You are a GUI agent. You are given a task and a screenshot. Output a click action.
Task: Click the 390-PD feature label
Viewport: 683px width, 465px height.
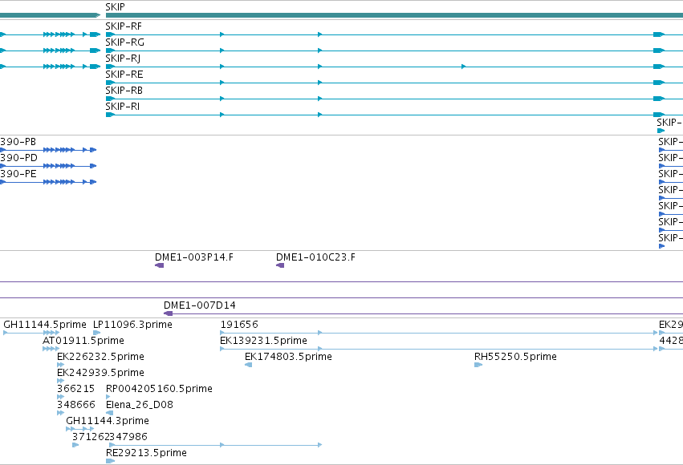18,158
